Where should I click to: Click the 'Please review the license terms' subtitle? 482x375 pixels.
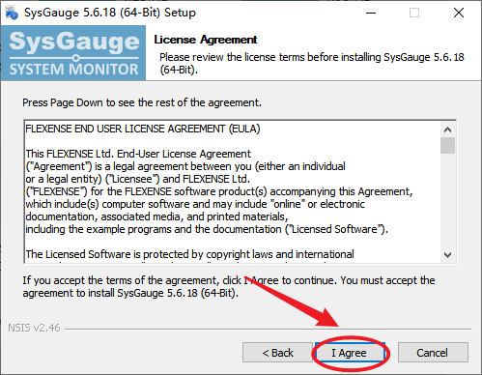click(x=312, y=63)
